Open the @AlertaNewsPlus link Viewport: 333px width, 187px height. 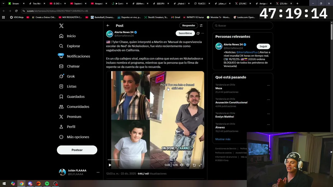point(247,52)
